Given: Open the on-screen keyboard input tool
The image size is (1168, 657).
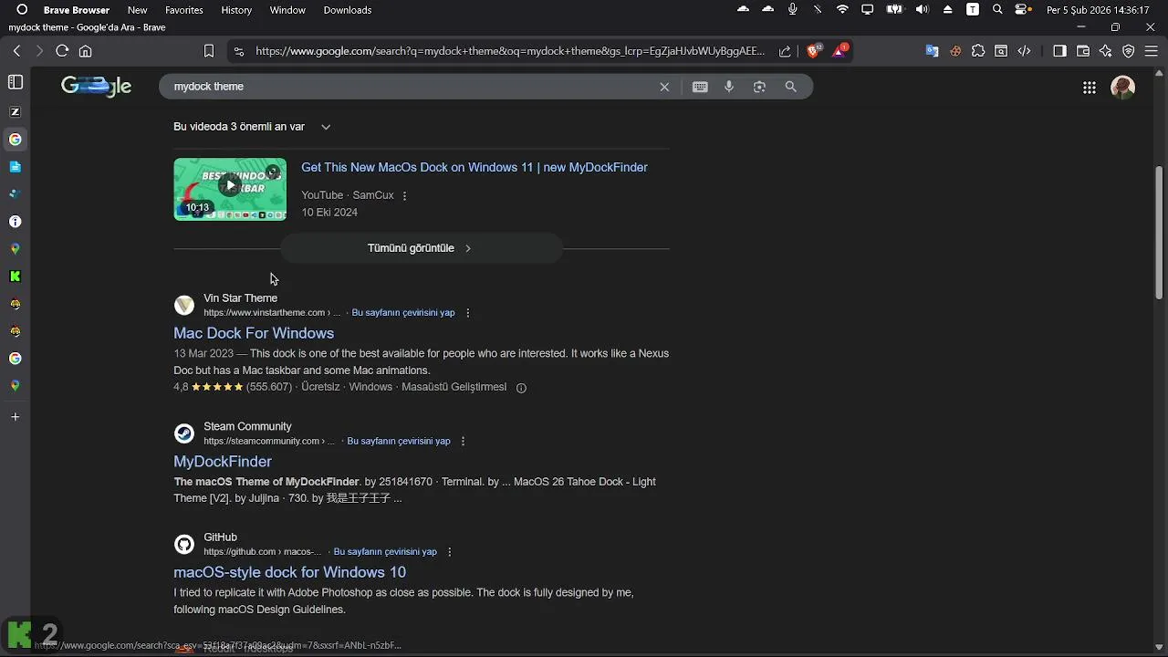Looking at the screenshot, I should point(700,87).
